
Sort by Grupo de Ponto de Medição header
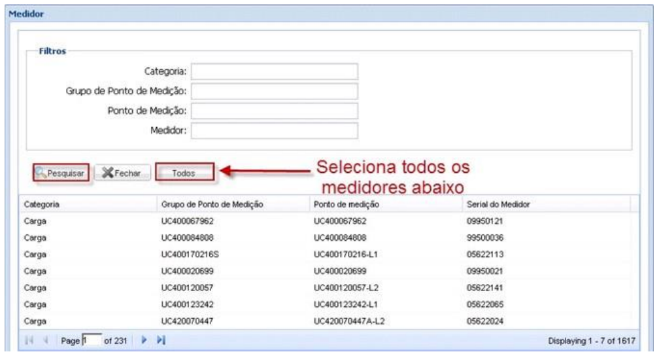pos(231,204)
